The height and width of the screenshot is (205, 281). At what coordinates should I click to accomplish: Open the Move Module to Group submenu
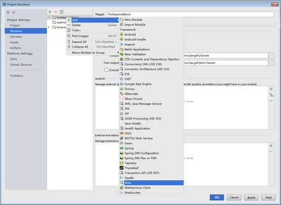point(93,53)
